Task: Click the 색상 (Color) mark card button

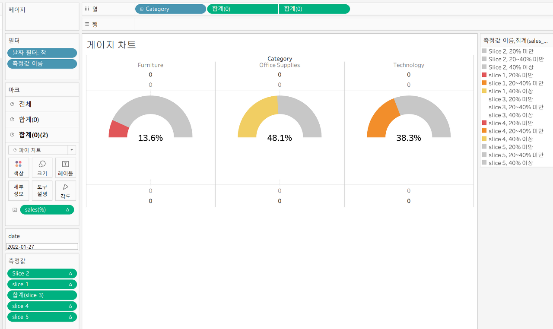Action: coord(19,168)
